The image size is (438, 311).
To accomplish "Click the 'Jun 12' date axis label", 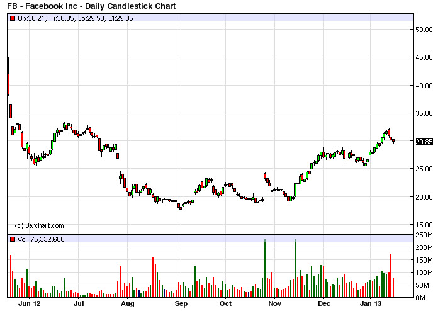I will pyautogui.click(x=30, y=303).
